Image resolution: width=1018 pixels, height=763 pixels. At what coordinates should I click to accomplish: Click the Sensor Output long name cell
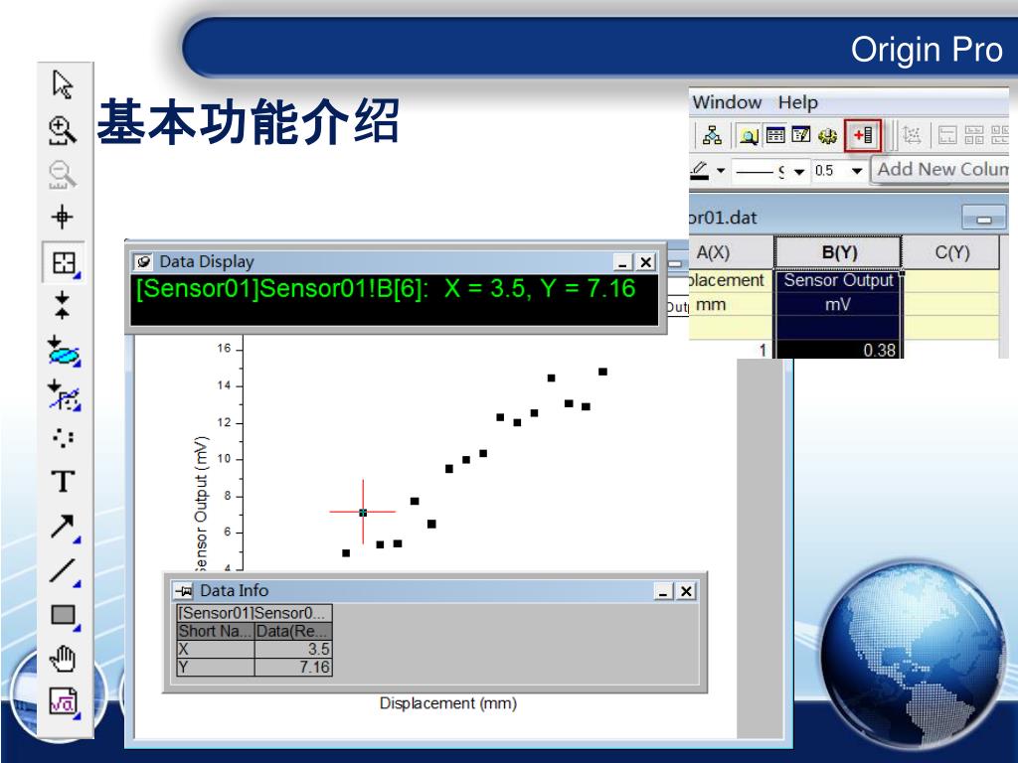click(839, 280)
